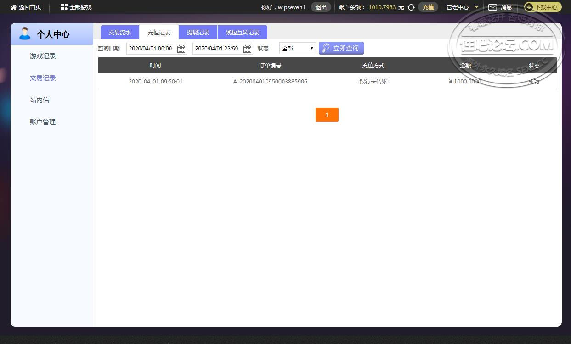Click order number A_202004010950003885906
This screenshot has width=571, height=344.
tap(270, 82)
